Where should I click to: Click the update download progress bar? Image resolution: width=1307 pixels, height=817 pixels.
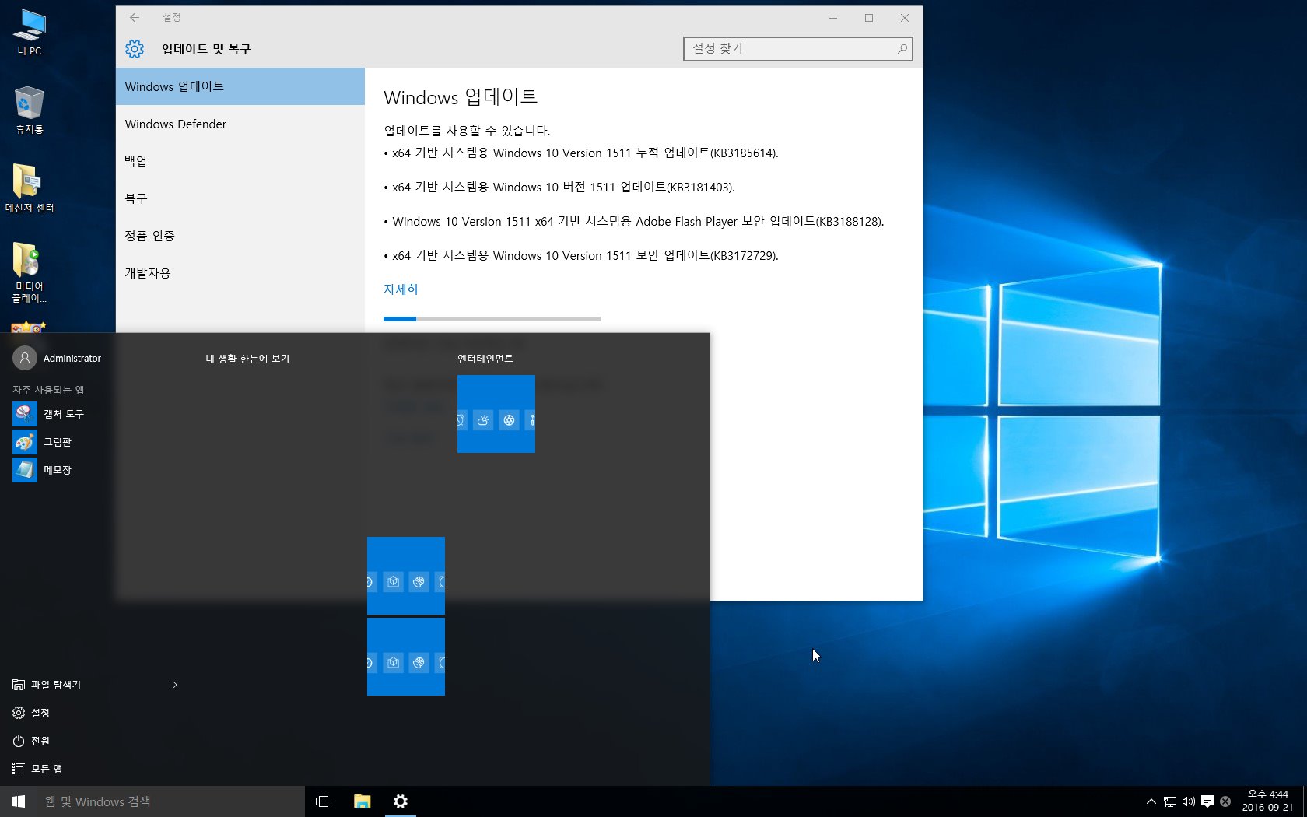click(x=492, y=319)
